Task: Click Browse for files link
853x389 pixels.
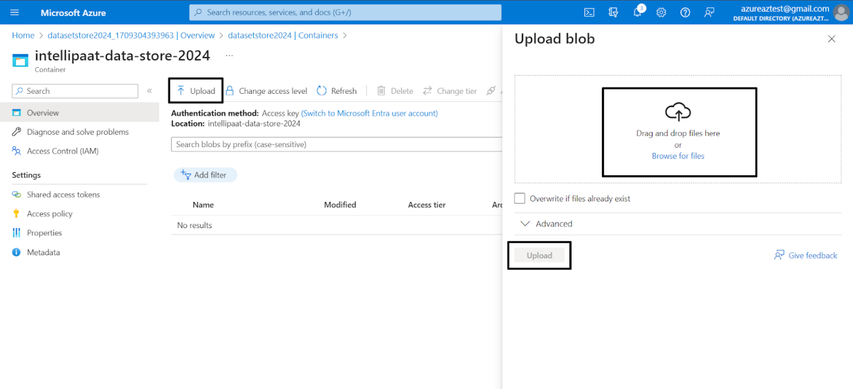Action: [x=678, y=156]
